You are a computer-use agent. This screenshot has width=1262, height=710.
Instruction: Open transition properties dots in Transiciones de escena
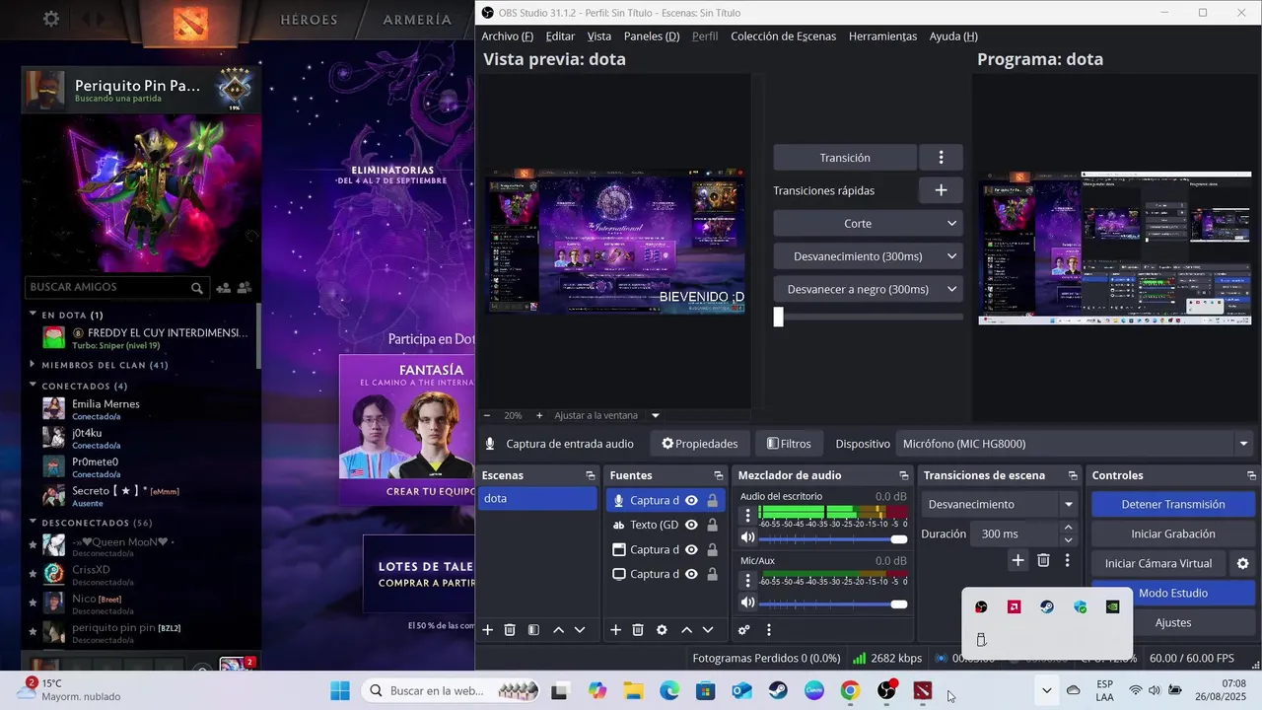tap(1067, 560)
